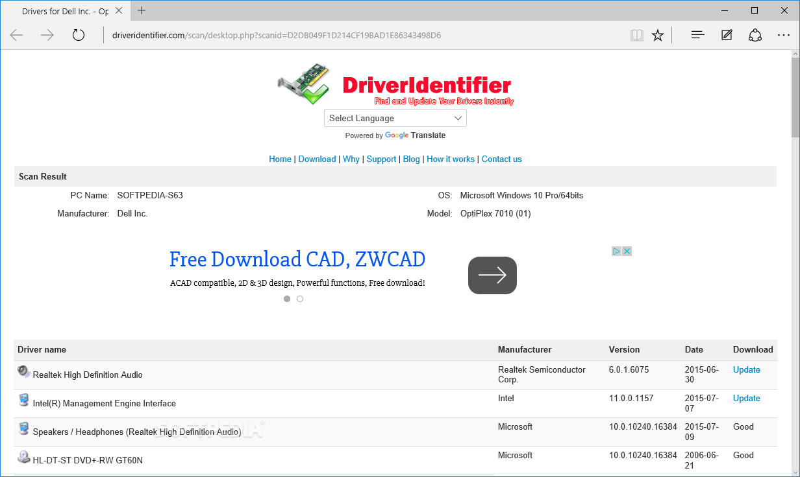Click Good status for Speakers / Headphones
The image size is (800, 477).
coord(744,426)
